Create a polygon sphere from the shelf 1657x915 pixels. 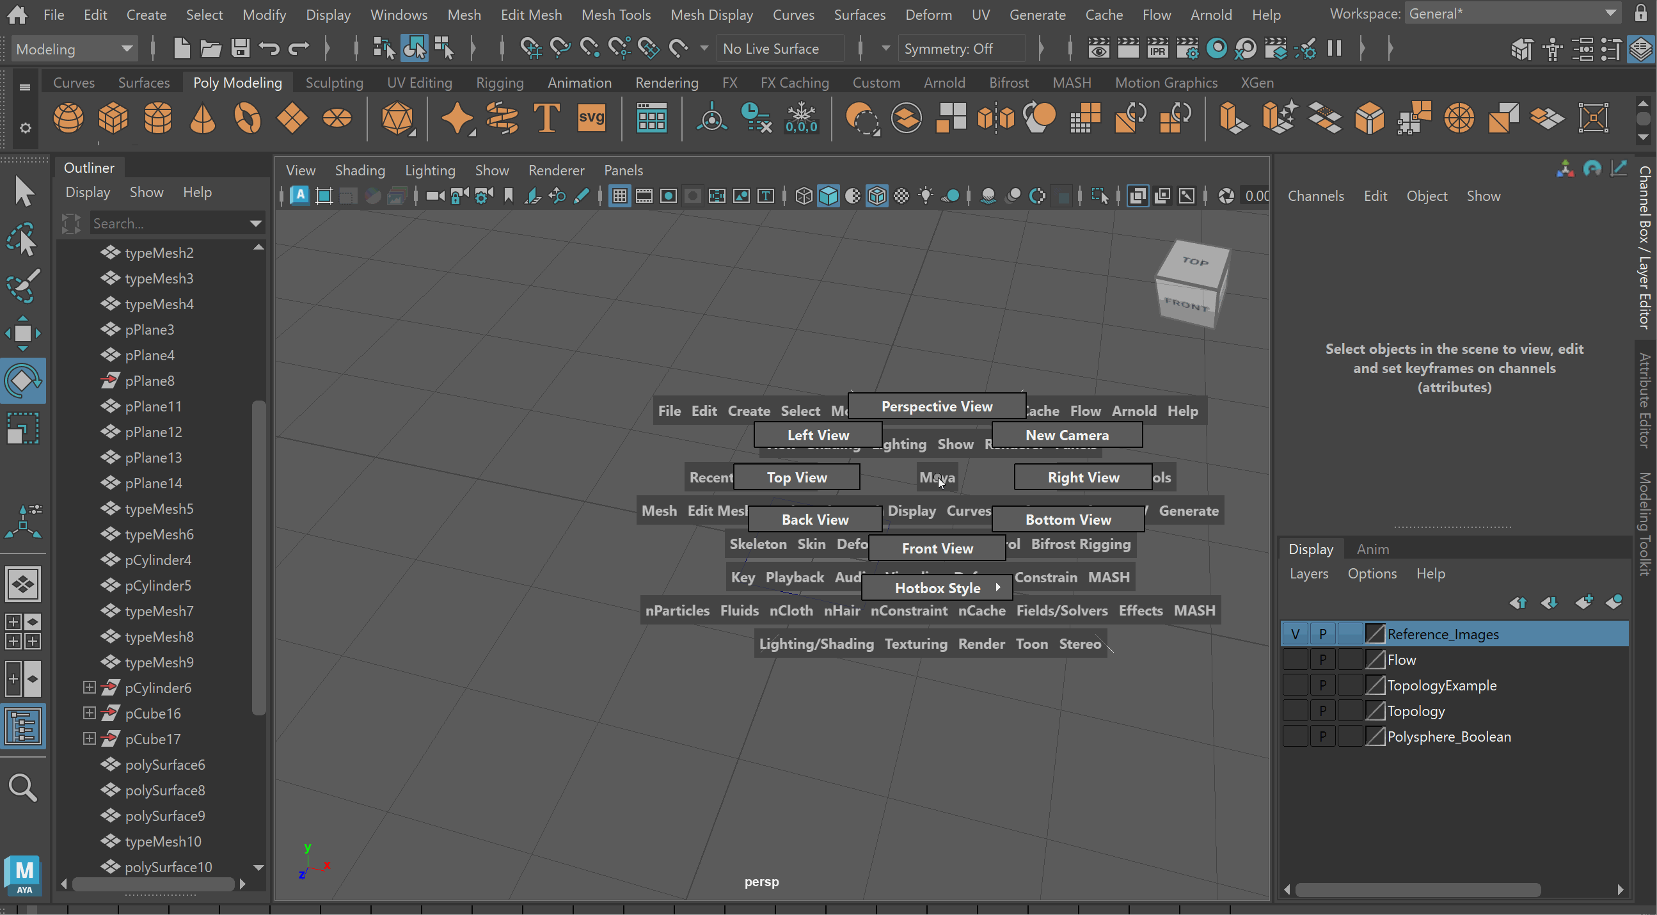(x=68, y=118)
